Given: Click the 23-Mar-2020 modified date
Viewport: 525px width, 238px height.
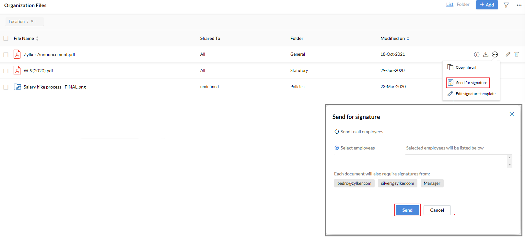Looking at the screenshot, I should point(393,87).
